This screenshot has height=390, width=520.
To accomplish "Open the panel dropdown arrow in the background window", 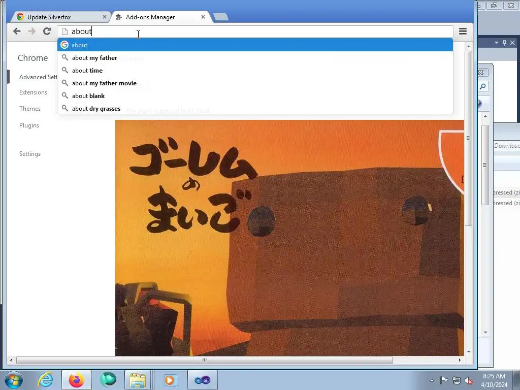I will (497, 43).
